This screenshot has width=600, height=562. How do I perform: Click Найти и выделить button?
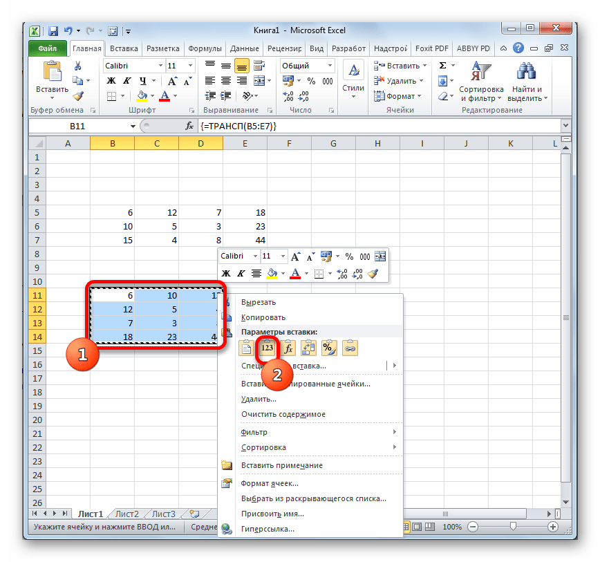[x=527, y=82]
